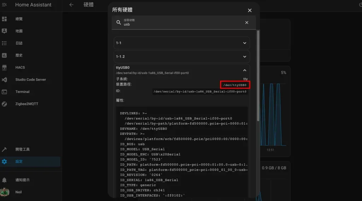The width and height of the screenshot is (362, 201).
Task: Collapse the sidebar with the menu icon
Action: [x=5, y=5]
